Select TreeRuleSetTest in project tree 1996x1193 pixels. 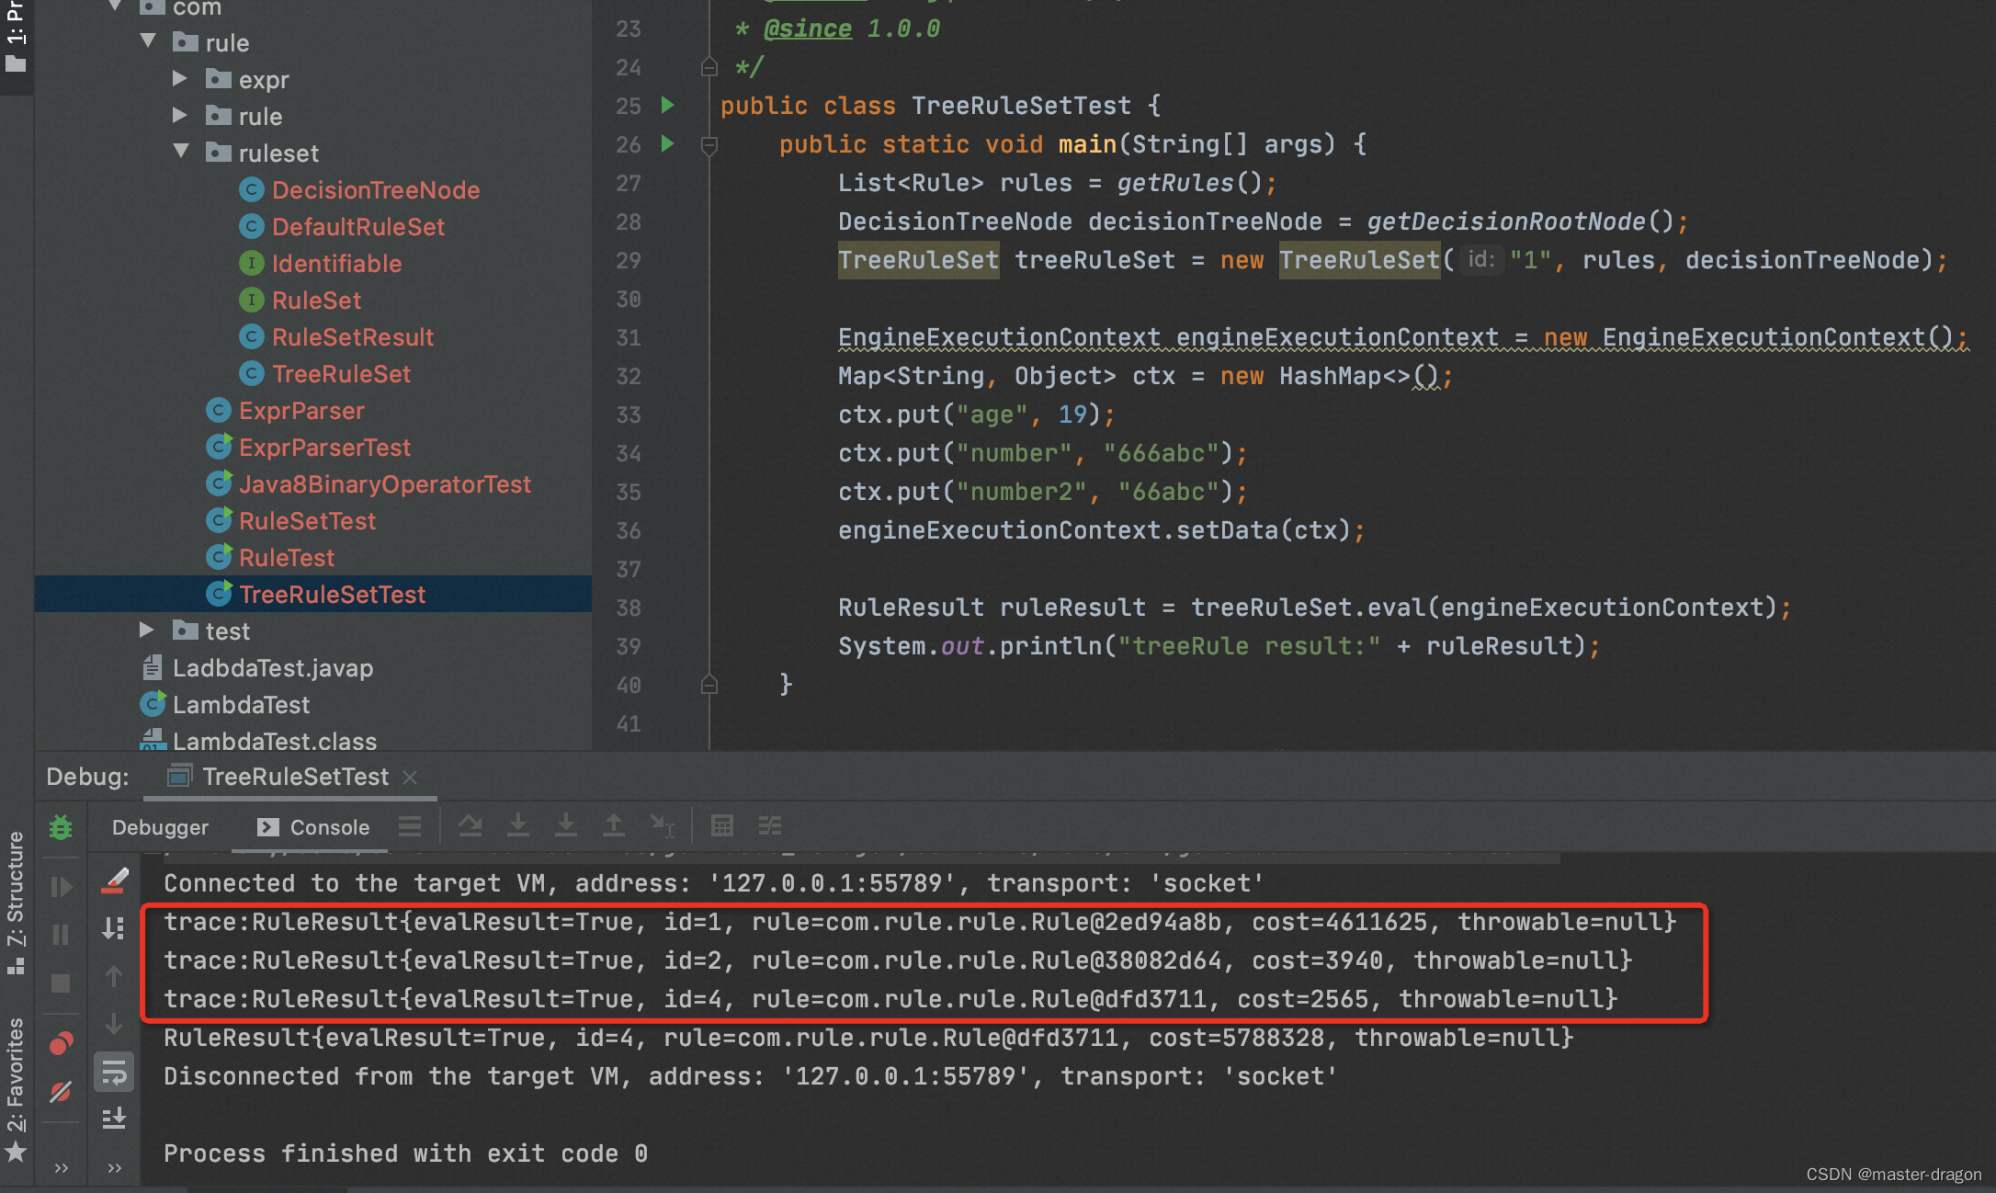click(332, 595)
